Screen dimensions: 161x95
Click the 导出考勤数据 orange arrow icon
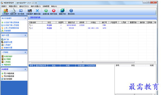[2, 76]
